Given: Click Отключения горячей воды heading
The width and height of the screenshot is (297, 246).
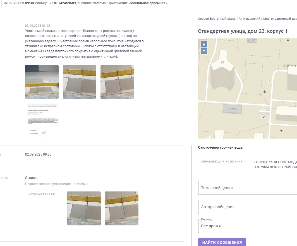Looking at the screenshot, I should 221,147.
